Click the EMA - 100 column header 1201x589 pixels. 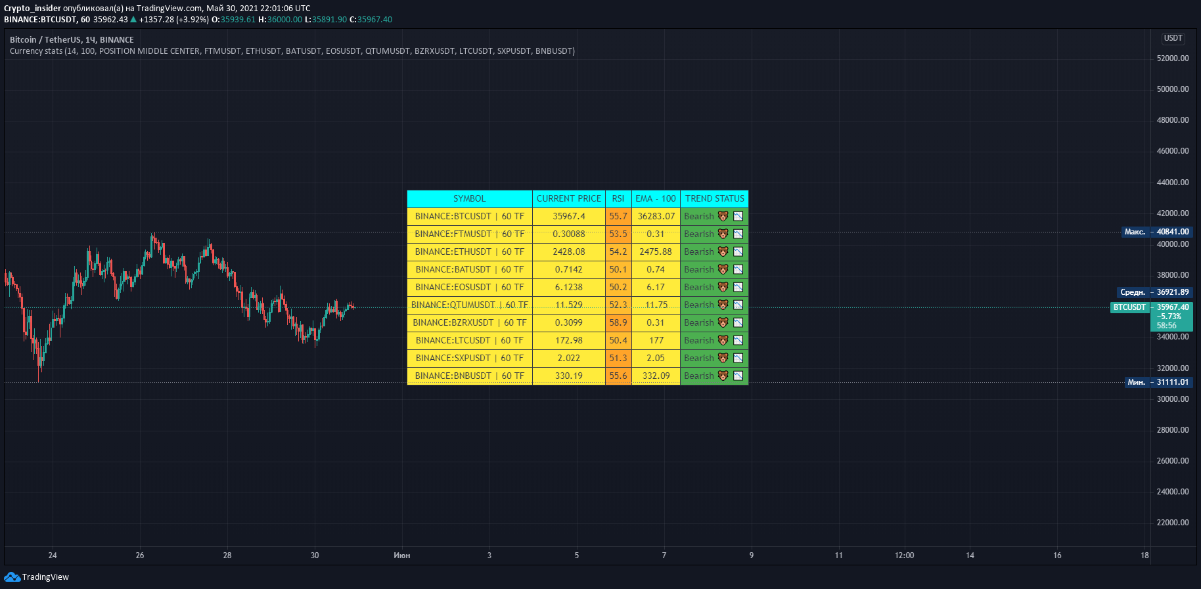point(656,198)
